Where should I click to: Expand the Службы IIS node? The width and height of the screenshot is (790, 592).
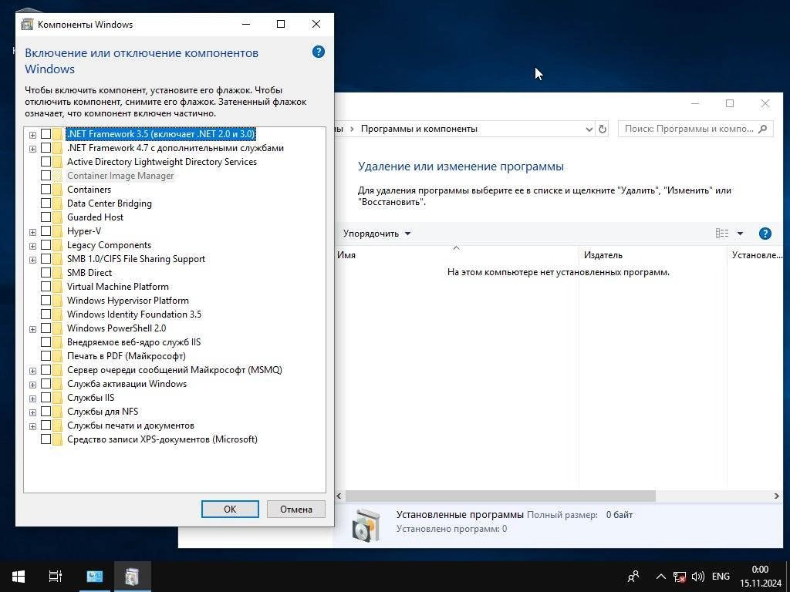(32, 399)
